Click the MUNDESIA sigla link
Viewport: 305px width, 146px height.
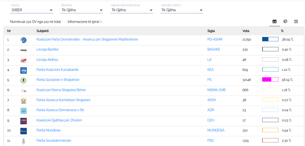[216, 130]
